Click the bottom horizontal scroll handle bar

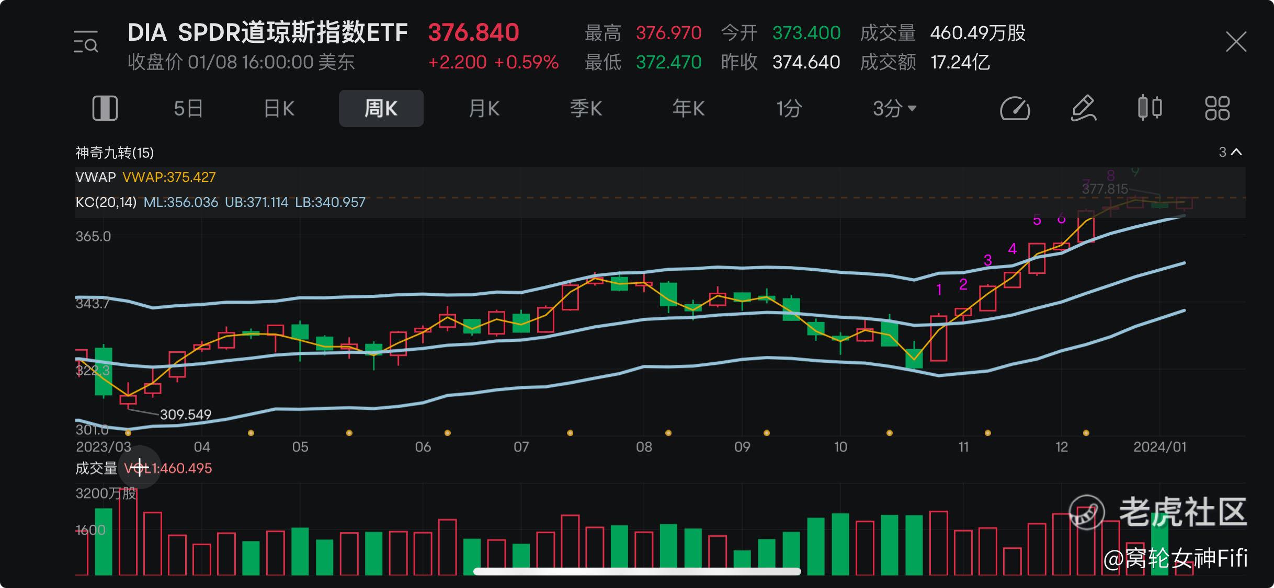[x=637, y=571]
